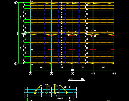Select the XLT label in the detail
Viewport: 129px width, 101px height.
pos(66,87)
